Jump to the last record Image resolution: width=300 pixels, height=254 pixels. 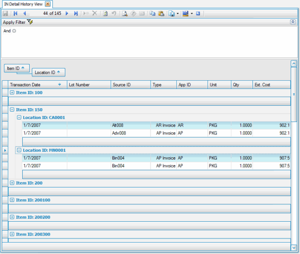76,13
